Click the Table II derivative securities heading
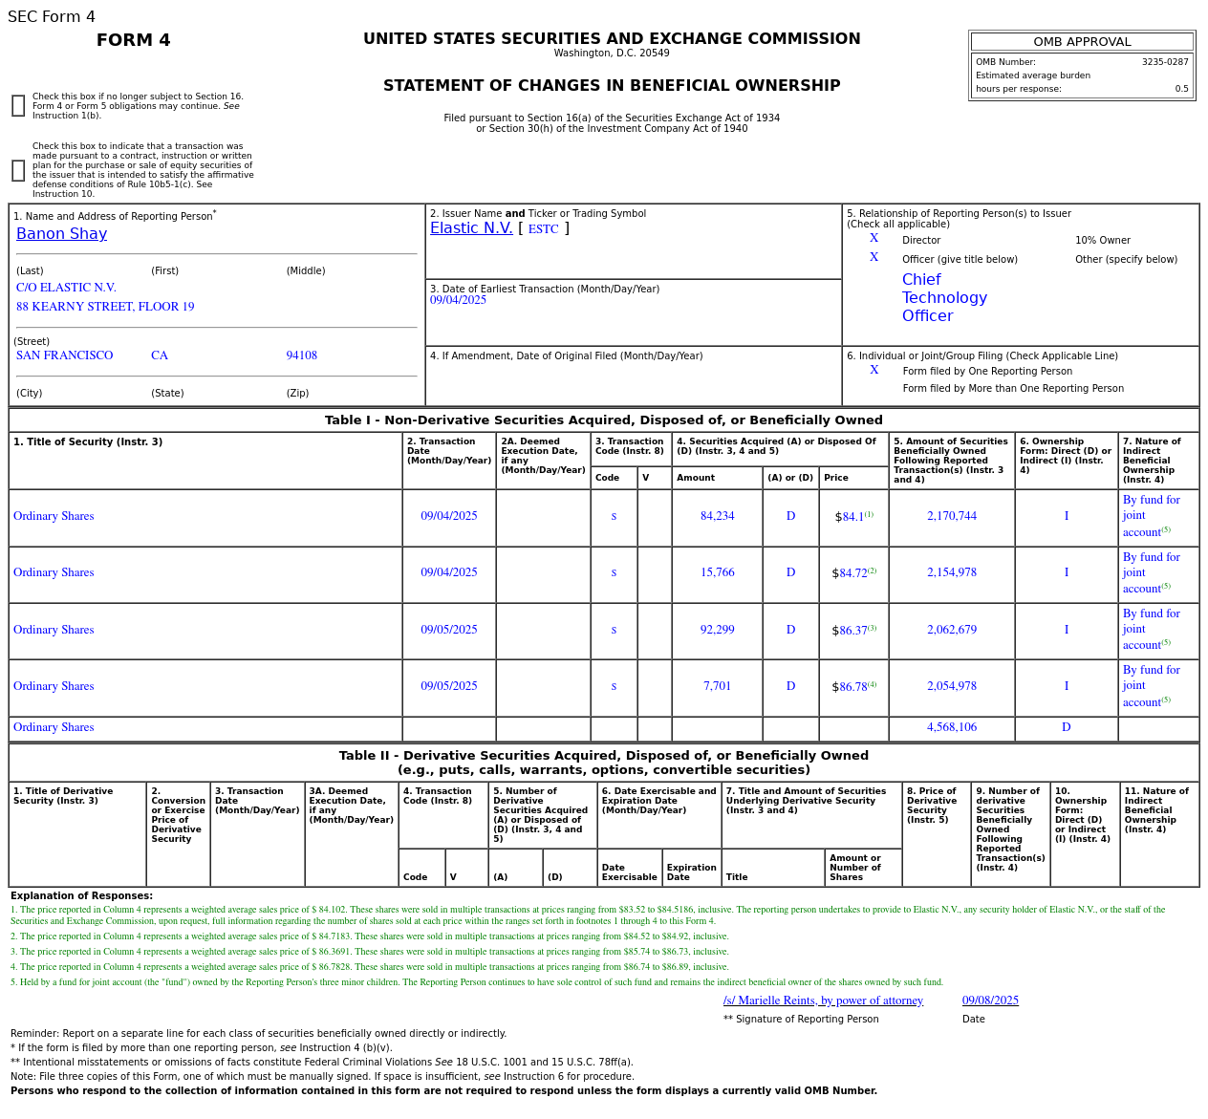Screen dimensions: 1208x1119 (604, 763)
